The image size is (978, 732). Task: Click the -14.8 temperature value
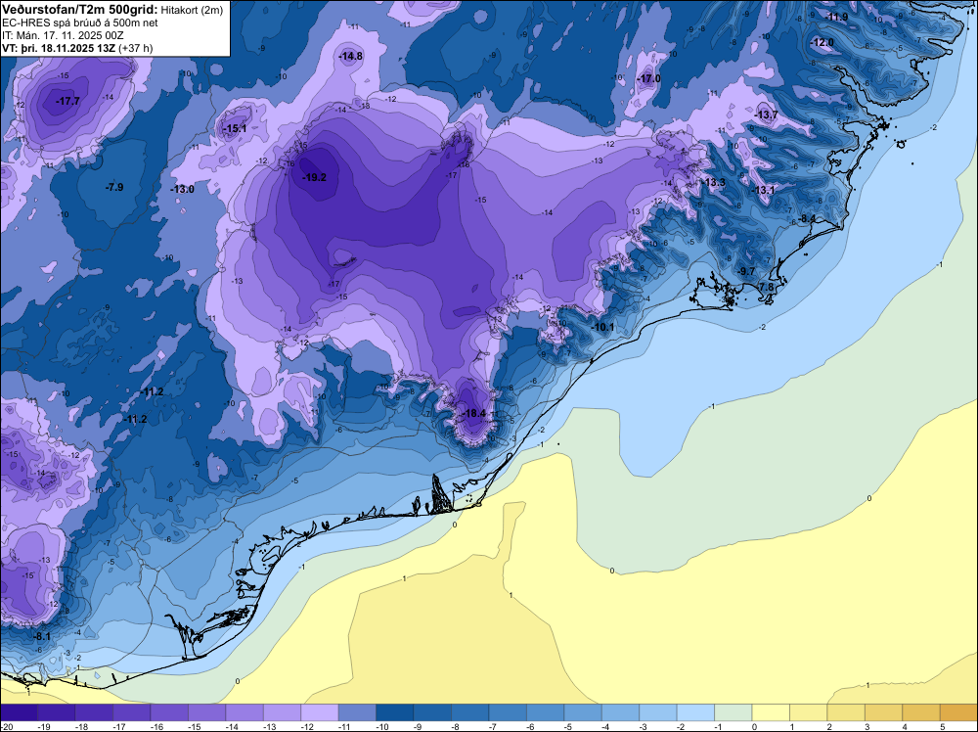coord(350,56)
